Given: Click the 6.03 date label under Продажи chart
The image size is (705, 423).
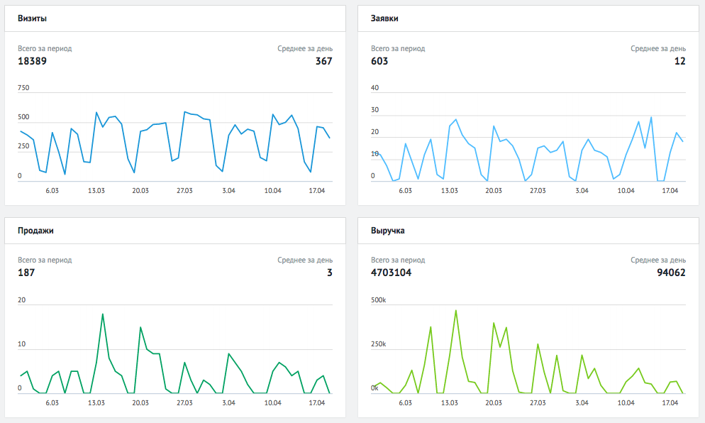Looking at the screenshot, I should tap(52, 402).
